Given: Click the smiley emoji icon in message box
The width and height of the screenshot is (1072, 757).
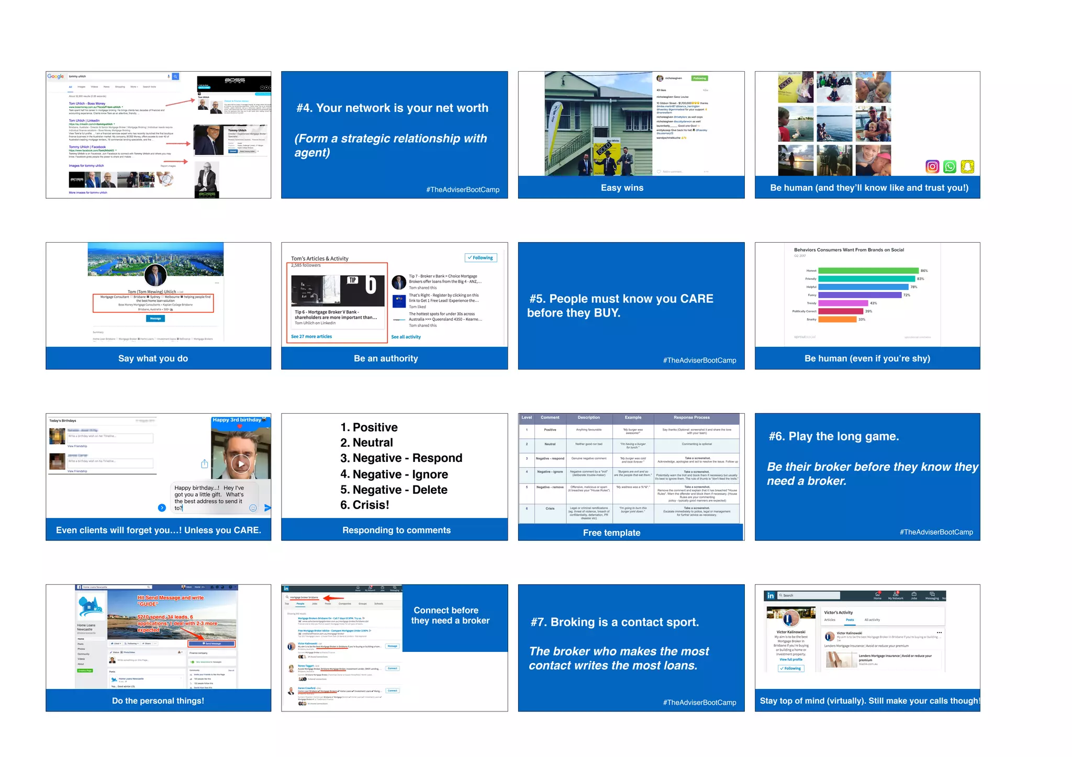Looking at the screenshot, I should pos(253,507).
